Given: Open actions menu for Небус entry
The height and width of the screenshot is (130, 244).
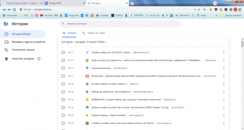Looking at the screenshot, I should [224, 52].
